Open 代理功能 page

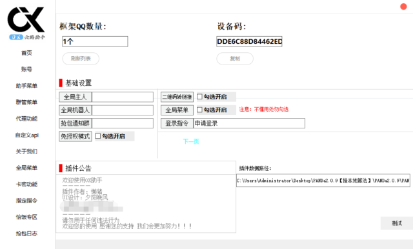pos(26,119)
